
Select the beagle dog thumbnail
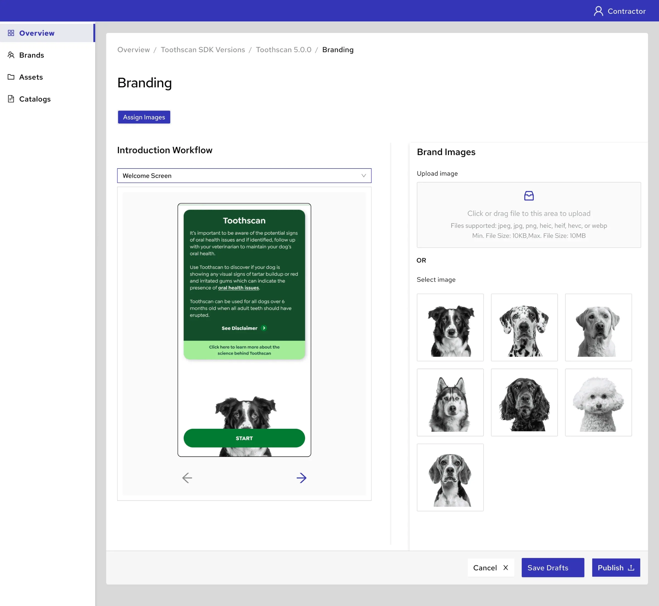click(x=450, y=478)
